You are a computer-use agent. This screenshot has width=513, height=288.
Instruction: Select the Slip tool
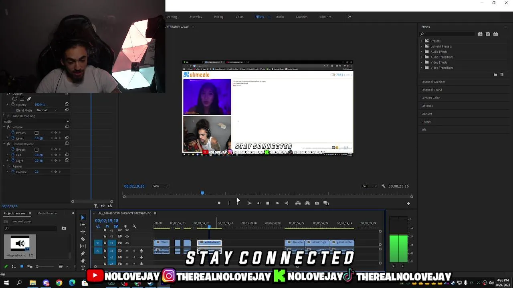click(x=83, y=246)
